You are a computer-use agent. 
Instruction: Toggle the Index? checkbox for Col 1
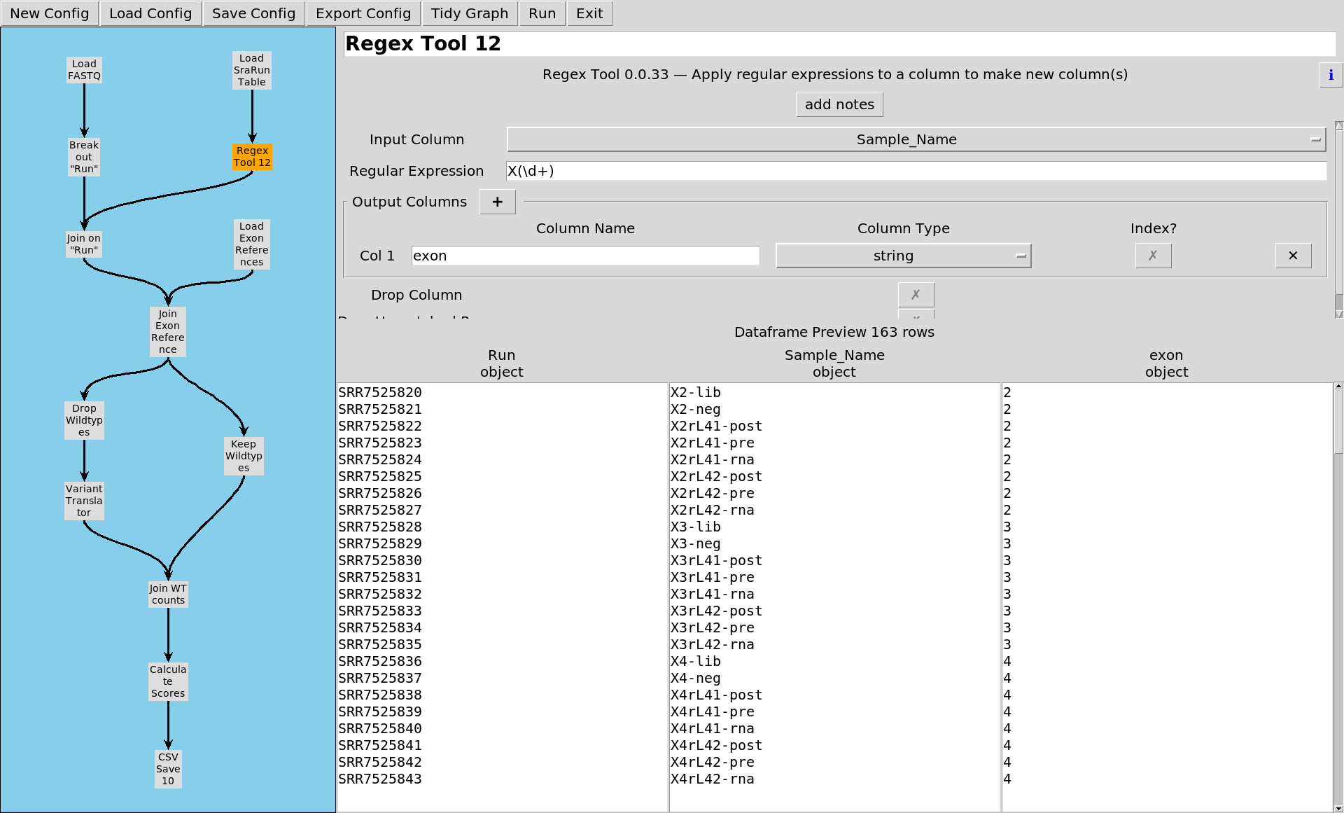point(1152,256)
